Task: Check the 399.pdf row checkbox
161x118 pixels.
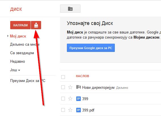Action: [63, 110]
